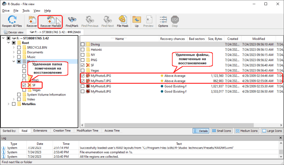This screenshot has width=284, height=165.
Task: Click the F: drive icon in tree
Action: [x=14, y=38]
